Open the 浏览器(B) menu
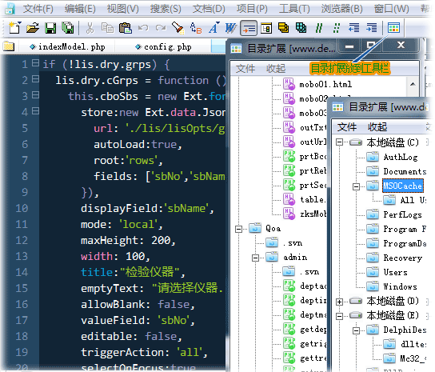Viewport: 435px width, 372px height. tap(341, 9)
